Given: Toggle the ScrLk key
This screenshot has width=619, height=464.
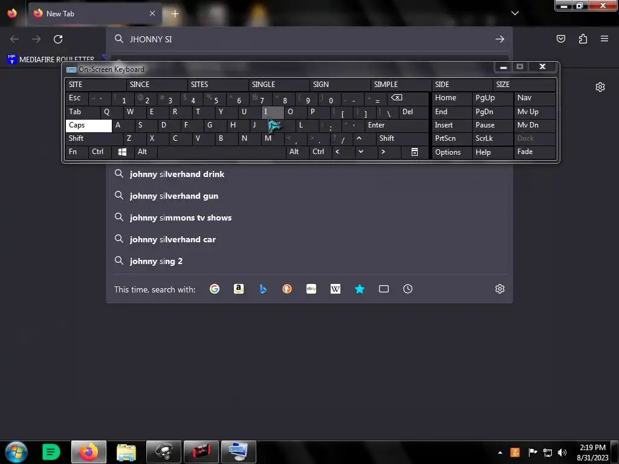Looking at the screenshot, I should (493, 138).
